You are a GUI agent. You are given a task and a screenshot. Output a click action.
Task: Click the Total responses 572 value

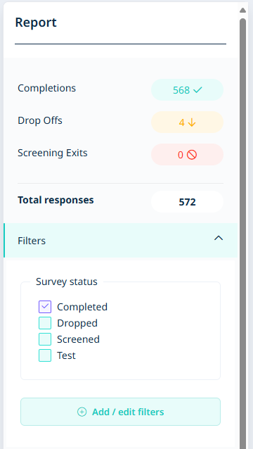click(x=187, y=202)
